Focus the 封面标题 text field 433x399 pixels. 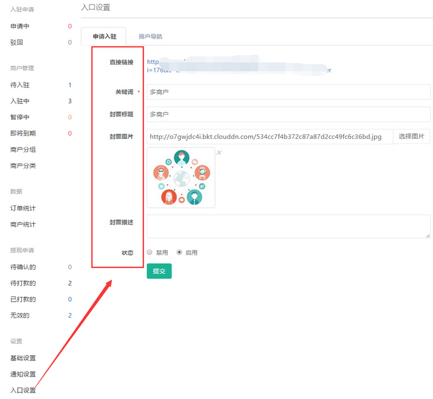click(288, 114)
